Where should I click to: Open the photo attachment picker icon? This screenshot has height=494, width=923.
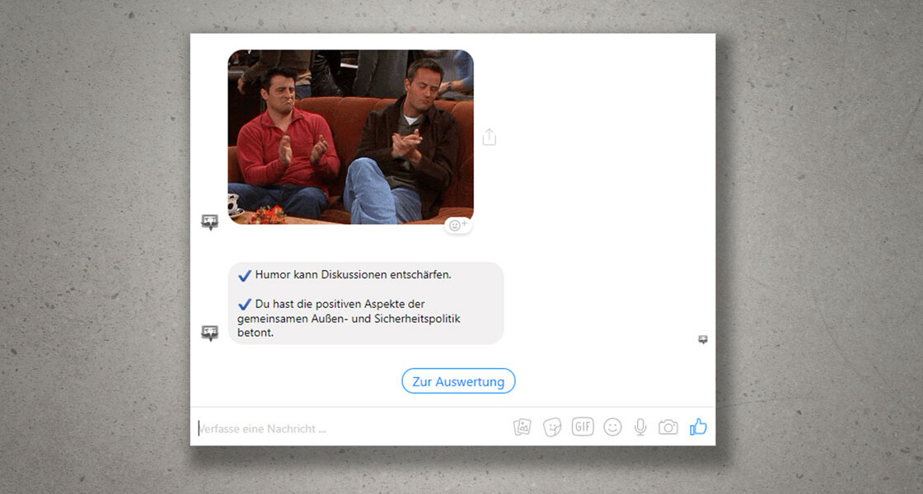pos(522,427)
